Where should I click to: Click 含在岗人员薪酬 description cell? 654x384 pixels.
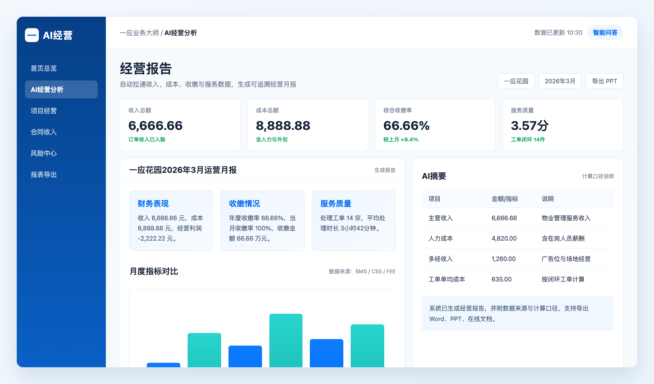click(x=563, y=239)
